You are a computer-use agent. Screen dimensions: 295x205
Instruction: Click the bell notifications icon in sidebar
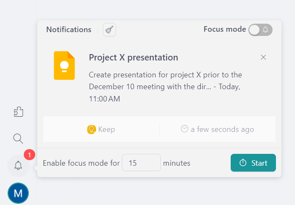[x=18, y=165]
